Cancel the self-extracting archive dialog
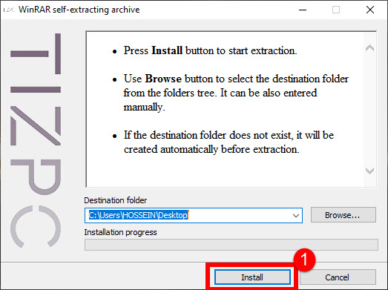 click(338, 277)
